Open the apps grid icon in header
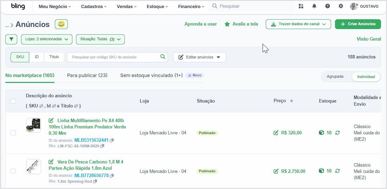This screenshot has height=189, width=387. coord(301,6)
